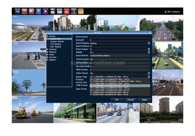This screenshot has width=195, height=136.
Task: Click the red cloud icon in toolbar
Action: click(x=67, y=11)
